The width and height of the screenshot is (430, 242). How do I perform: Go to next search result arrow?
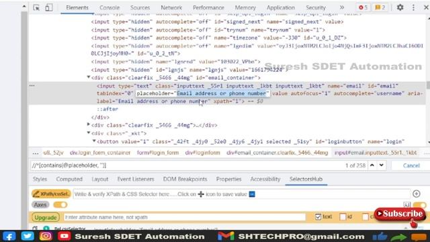[x=382, y=165]
